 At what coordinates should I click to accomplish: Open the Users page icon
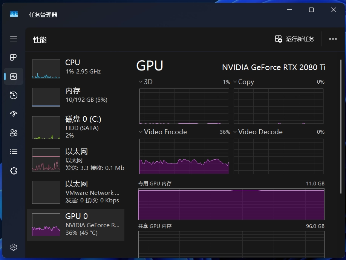[x=14, y=133]
